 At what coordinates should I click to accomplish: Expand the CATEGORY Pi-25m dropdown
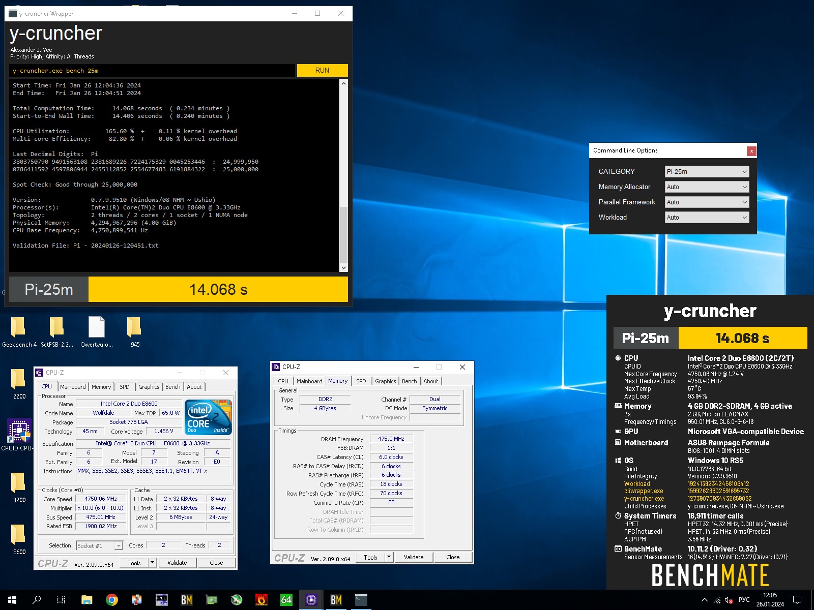point(707,172)
